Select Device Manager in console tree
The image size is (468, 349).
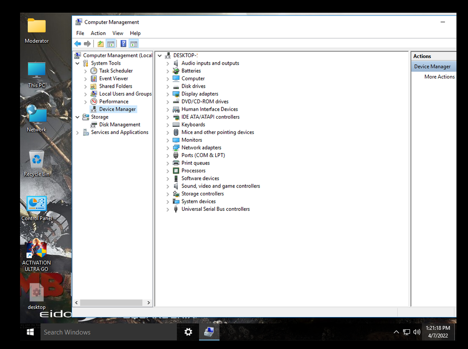pyautogui.click(x=117, y=109)
